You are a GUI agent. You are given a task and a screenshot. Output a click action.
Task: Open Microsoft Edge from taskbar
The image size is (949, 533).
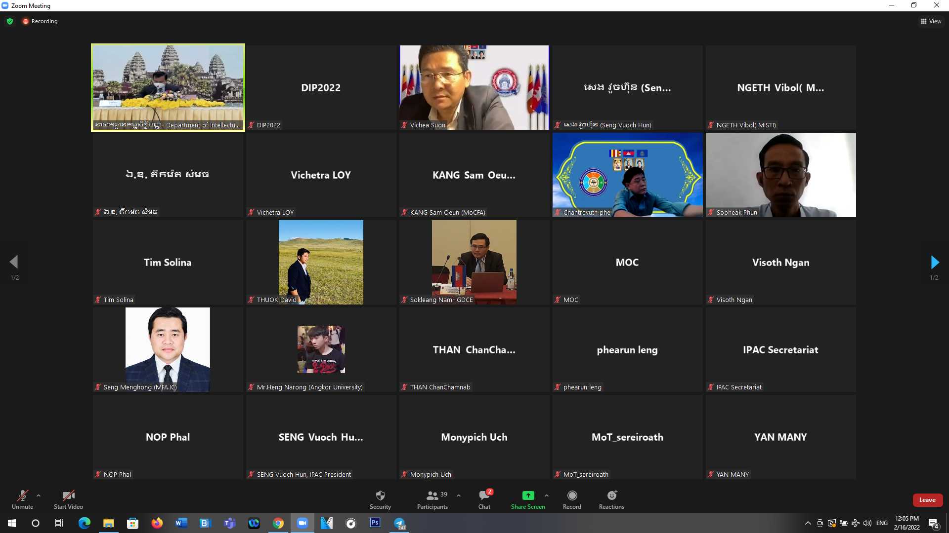pyautogui.click(x=85, y=523)
